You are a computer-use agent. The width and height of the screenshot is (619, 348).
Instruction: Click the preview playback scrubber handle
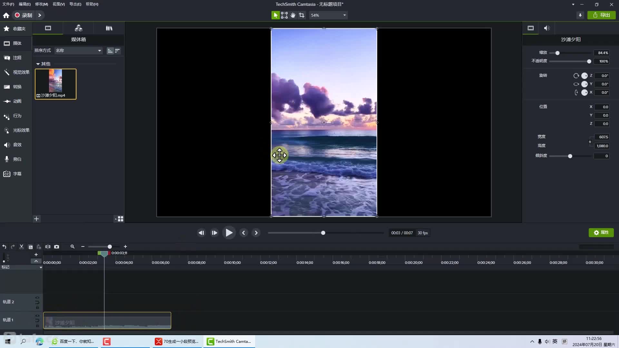[x=323, y=233]
